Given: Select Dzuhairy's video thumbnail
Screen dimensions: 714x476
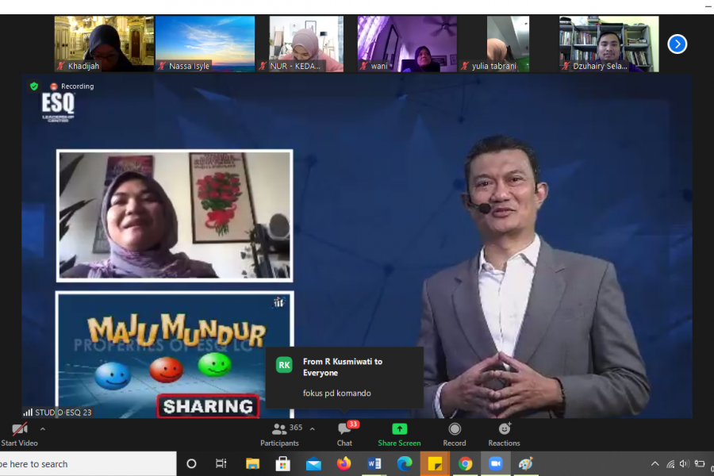Looking at the screenshot, I should click(608, 44).
